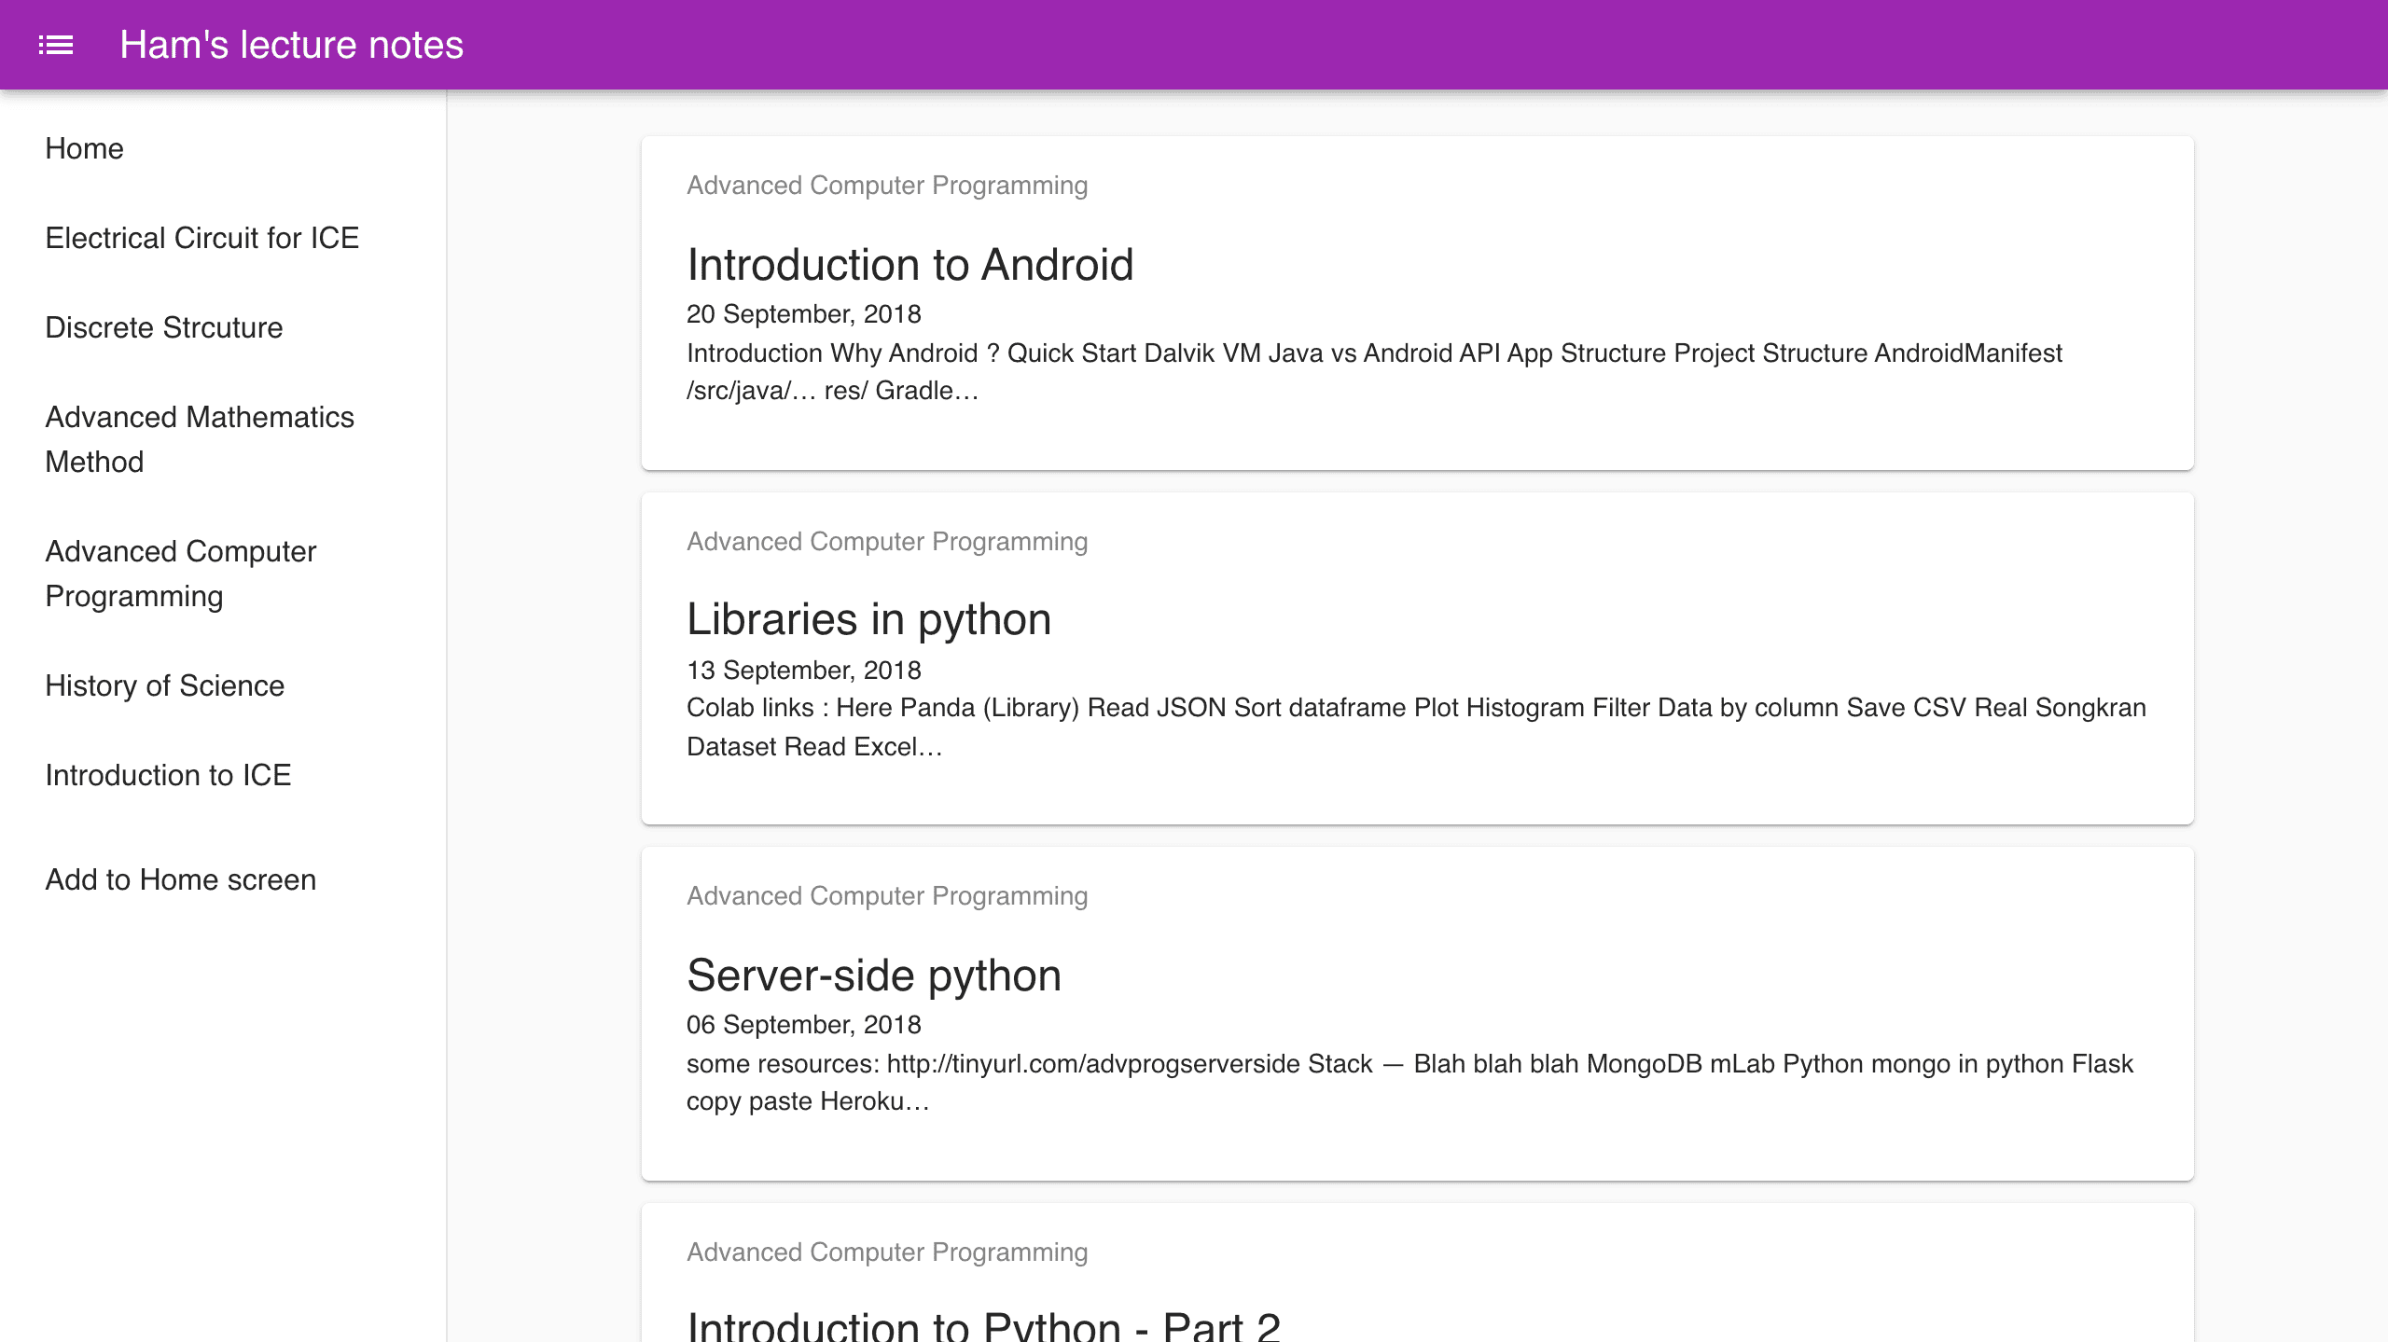Viewport: 2388px width, 1342px height.
Task: Go to Home in the sidebar
Action: tap(84, 148)
